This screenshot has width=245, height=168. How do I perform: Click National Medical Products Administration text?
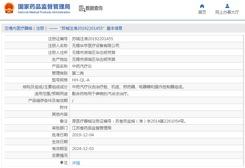(44, 12)
